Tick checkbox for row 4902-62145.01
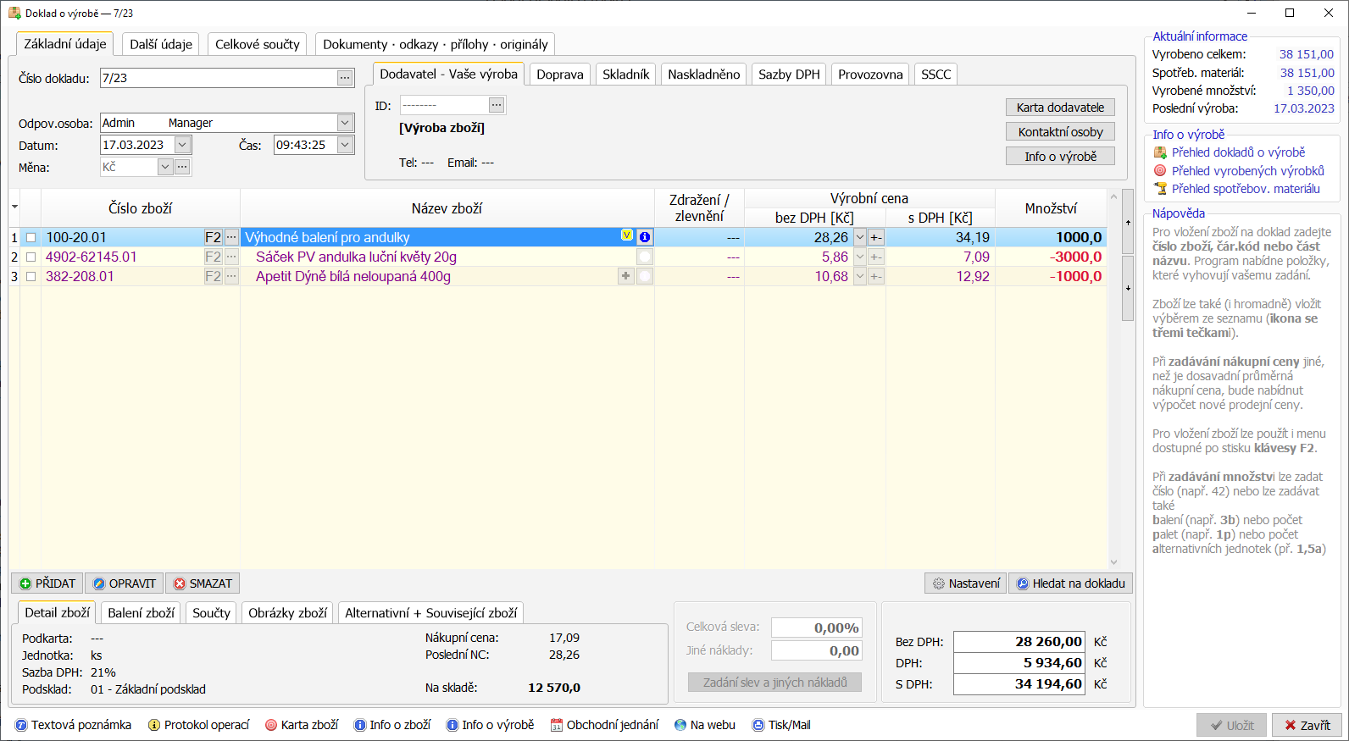 [x=31, y=257]
